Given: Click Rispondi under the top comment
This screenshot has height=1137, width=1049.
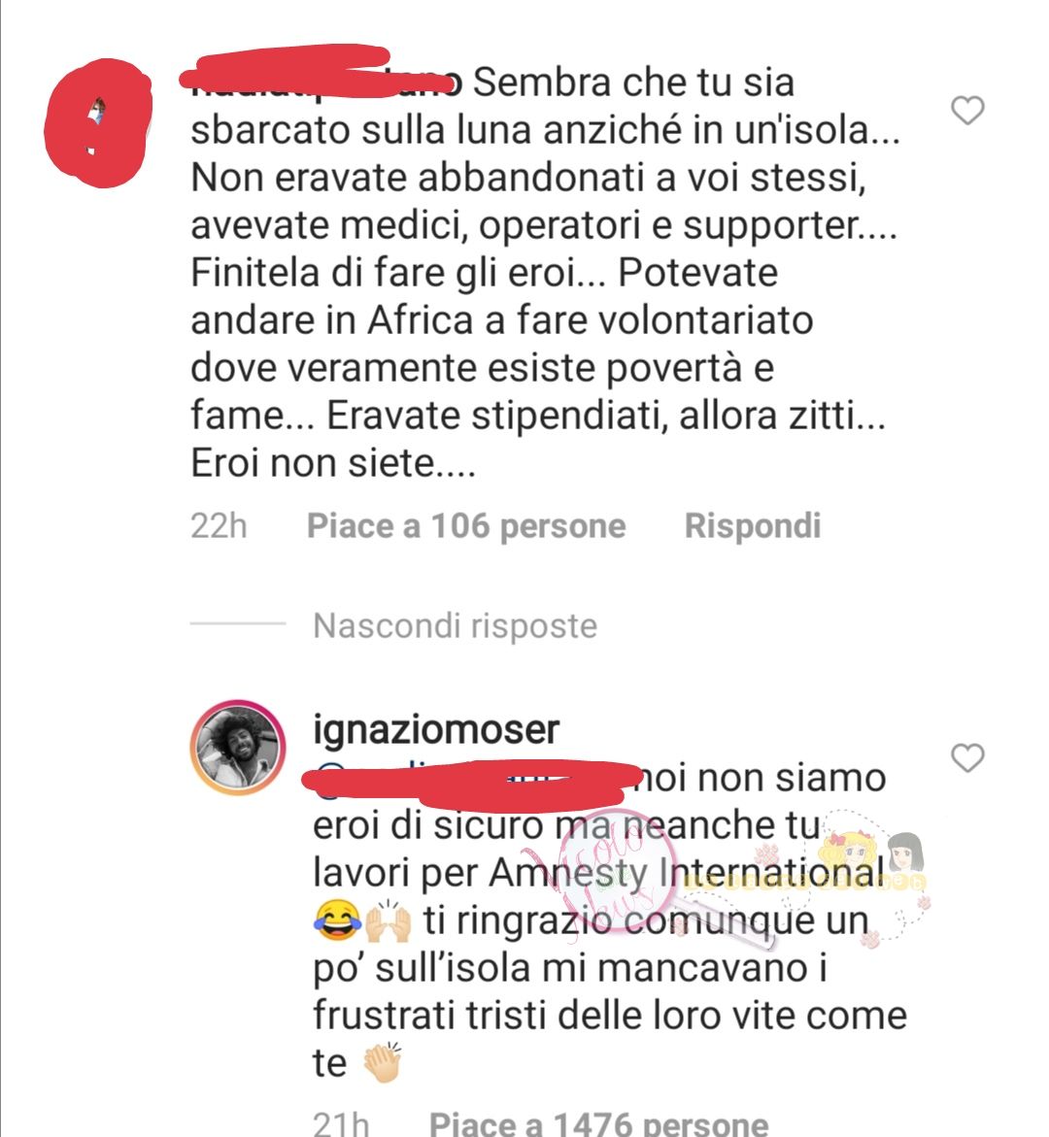Looking at the screenshot, I should coord(753,525).
